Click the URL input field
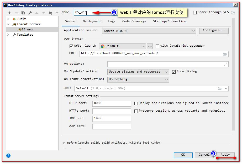The image size is (242, 164). pyautogui.click(x=154, y=54)
